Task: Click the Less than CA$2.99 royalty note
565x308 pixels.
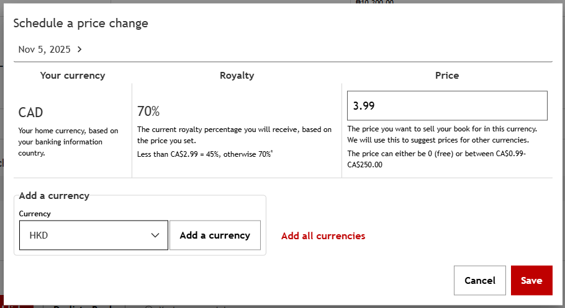Action: point(205,153)
